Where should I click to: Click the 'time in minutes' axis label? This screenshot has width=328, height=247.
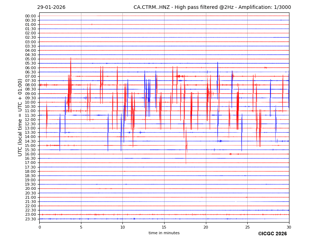164,233
